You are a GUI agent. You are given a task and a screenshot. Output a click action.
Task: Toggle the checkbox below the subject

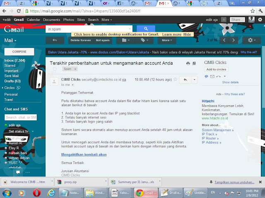55,69
